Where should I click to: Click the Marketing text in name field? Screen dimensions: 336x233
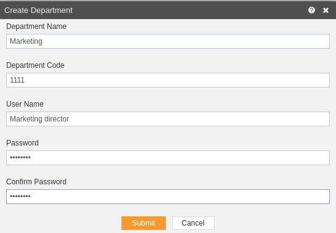click(x=26, y=41)
